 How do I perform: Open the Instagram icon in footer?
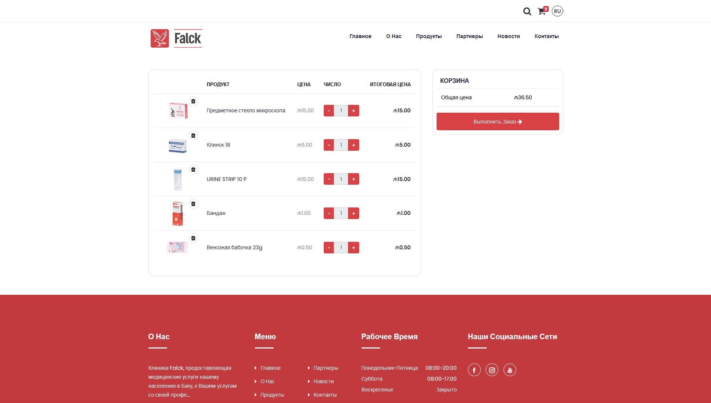[492, 370]
